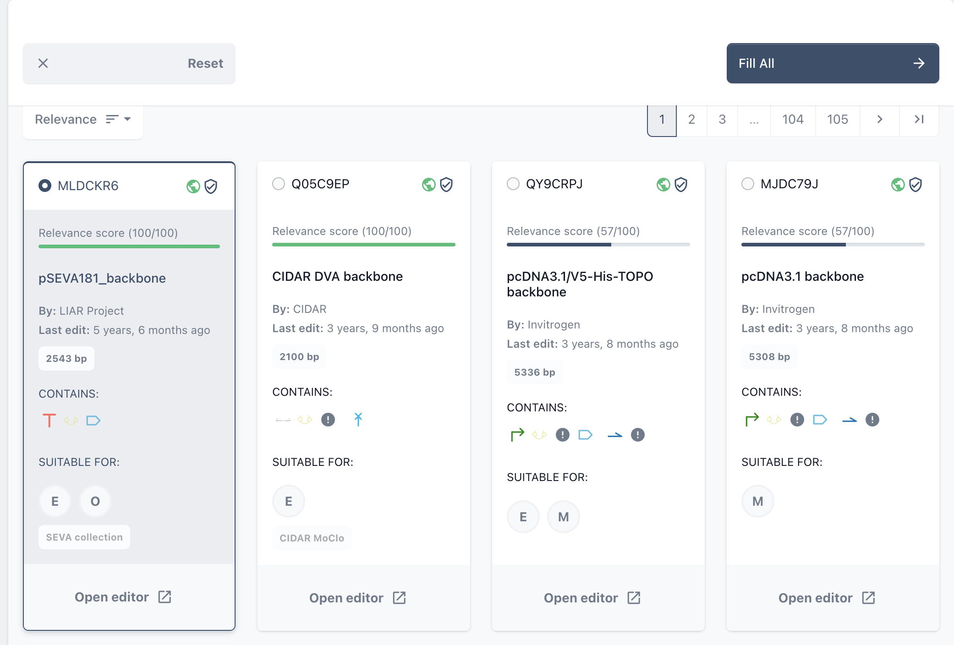Click the red terminator icon in pSEVA181_backbone

[x=49, y=421]
